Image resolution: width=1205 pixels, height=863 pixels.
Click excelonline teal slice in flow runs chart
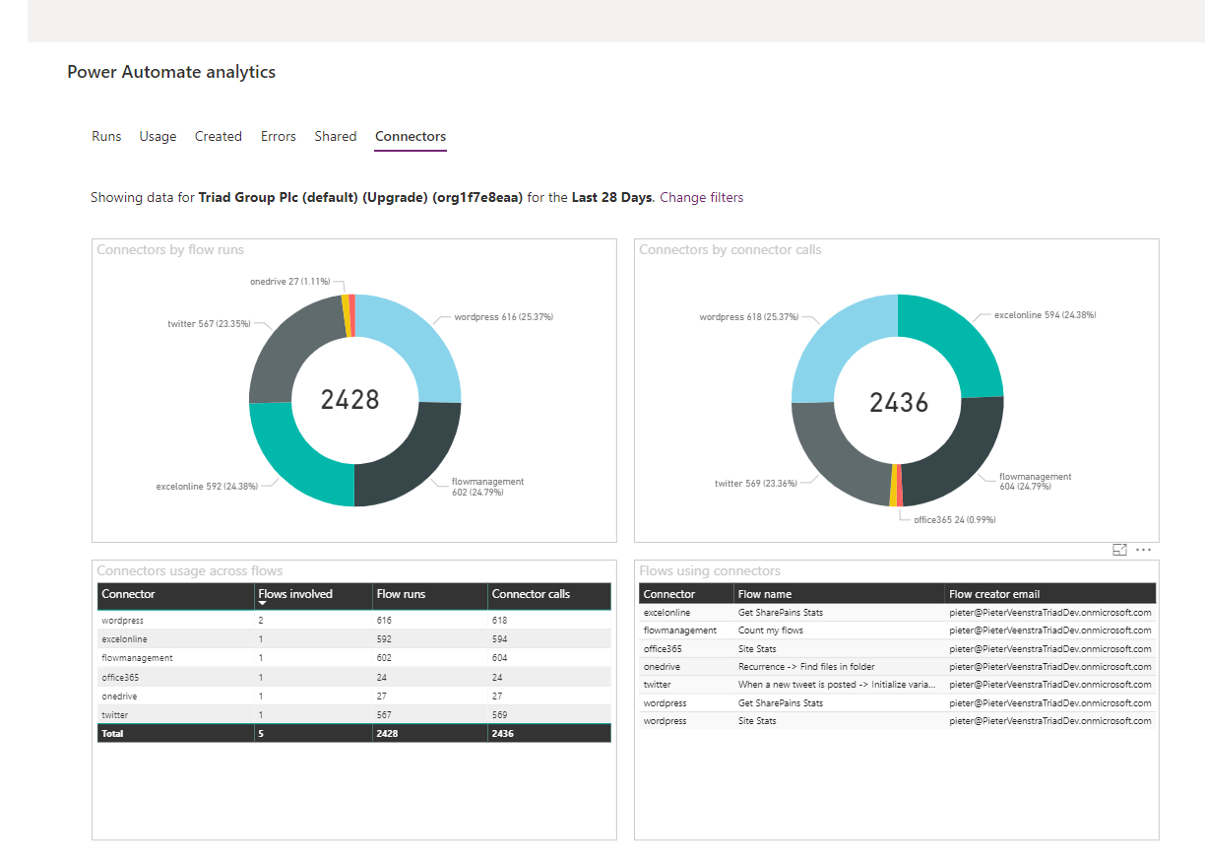coord(293,458)
